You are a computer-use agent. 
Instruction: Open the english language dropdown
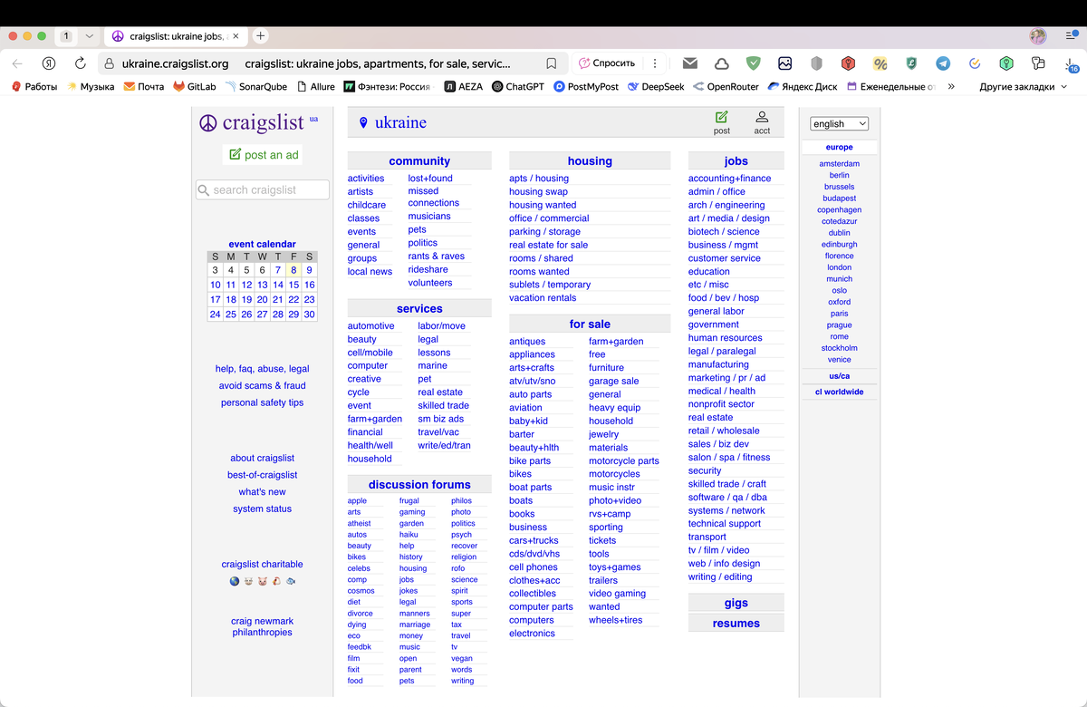pos(840,123)
